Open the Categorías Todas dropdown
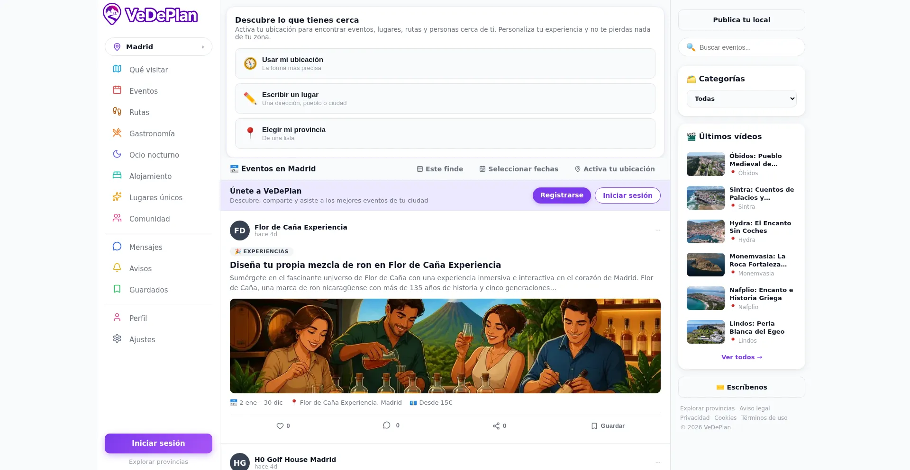 (x=742, y=99)
